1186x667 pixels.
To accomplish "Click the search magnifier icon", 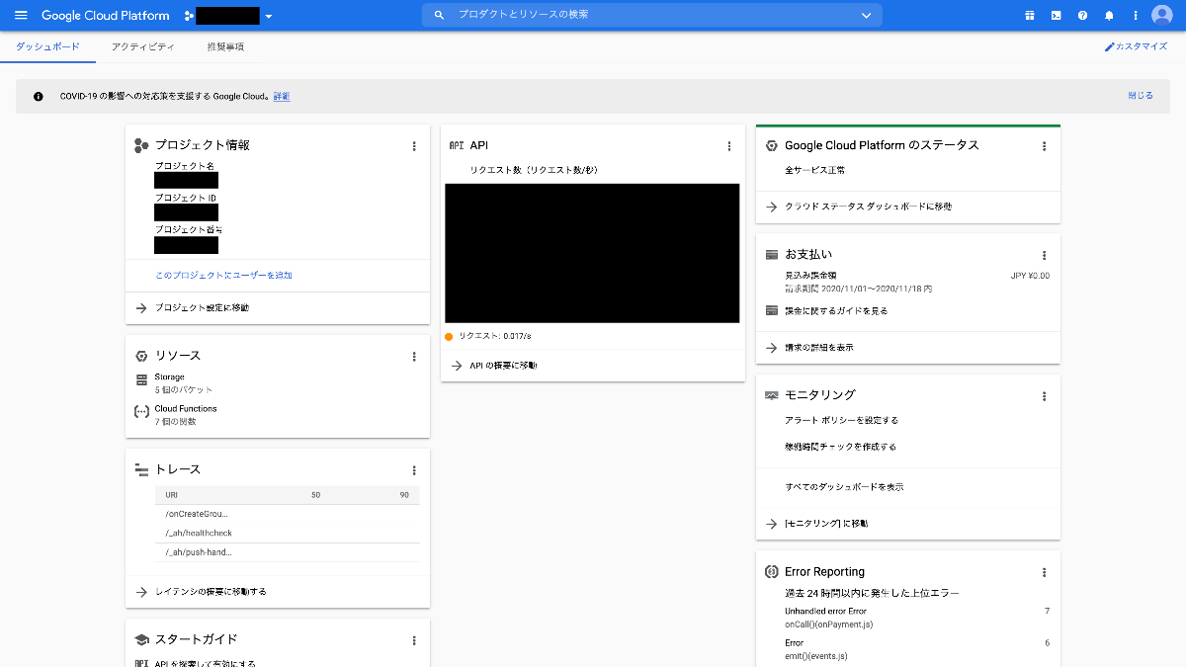I will [439, 16].
